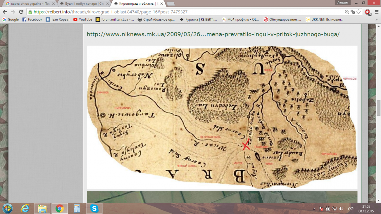Viewport: 381px width, 214px height.
Task: Open Calculator from the taskbar
Action: click(77, 208)
